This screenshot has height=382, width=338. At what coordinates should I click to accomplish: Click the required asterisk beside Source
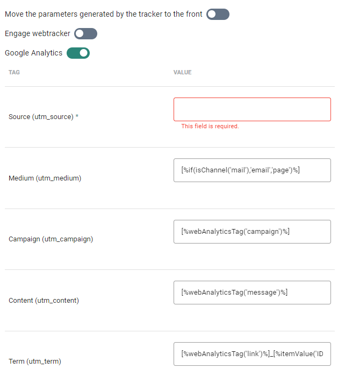click(x=77, y=116)
